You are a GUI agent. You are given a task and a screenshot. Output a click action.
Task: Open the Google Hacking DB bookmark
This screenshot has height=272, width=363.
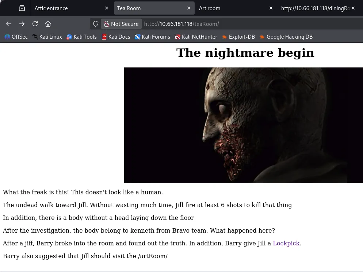pos(286,36)
